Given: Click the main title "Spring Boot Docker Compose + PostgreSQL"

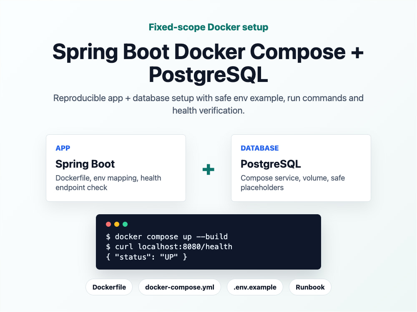Looking at the screenshot, I should click(x=208, y=63).
